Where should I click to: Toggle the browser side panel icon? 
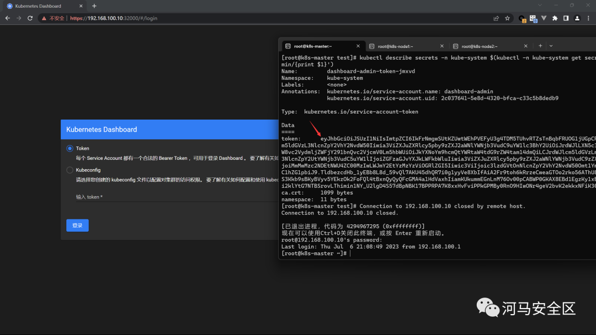[x=566, y=18]
